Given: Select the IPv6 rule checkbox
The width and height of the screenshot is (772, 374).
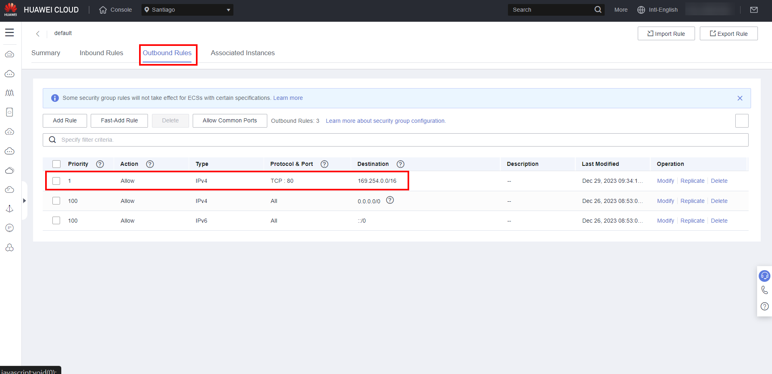Looking at the screenshot, I should pyautogui.click(x=56, y=221).
